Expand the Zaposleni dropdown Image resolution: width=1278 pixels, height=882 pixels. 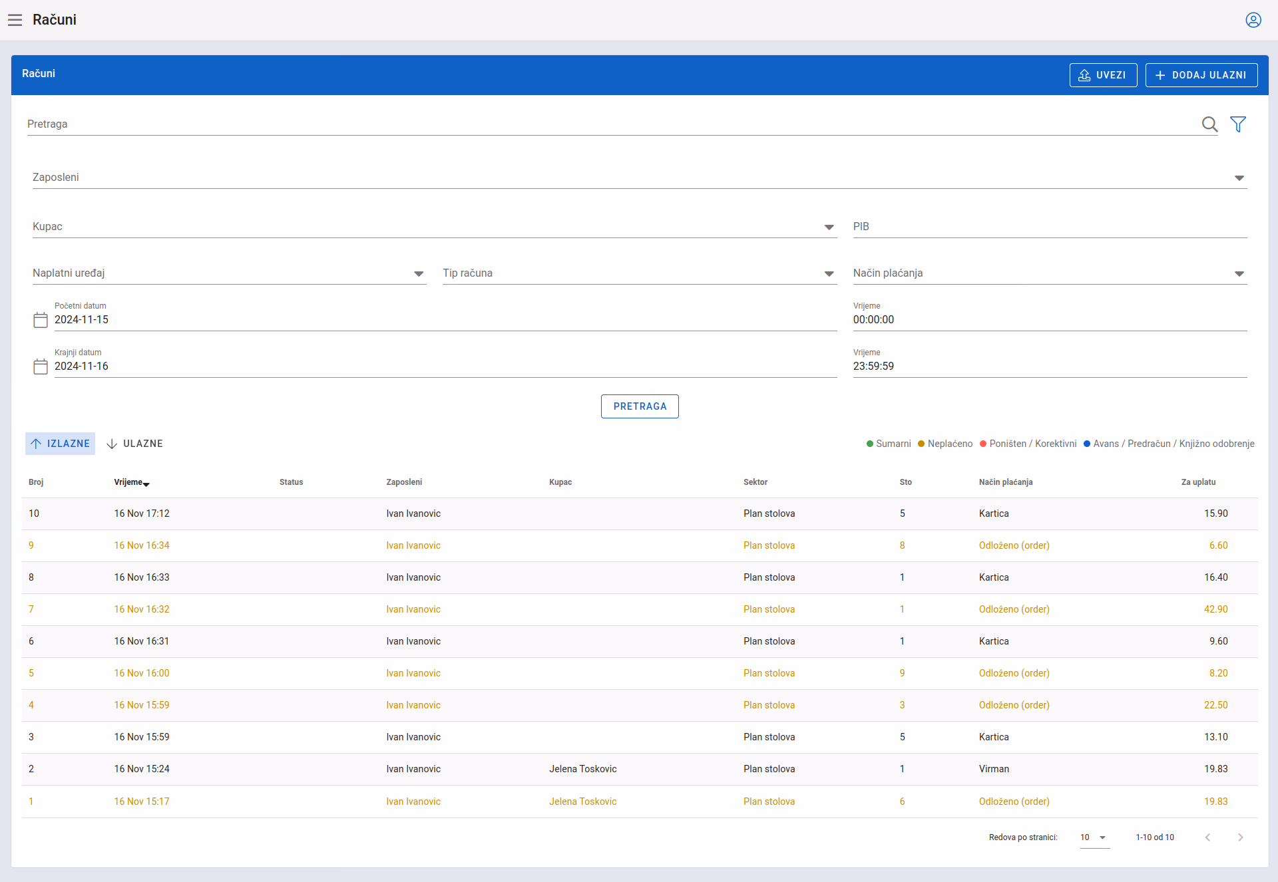[1239, 178]
